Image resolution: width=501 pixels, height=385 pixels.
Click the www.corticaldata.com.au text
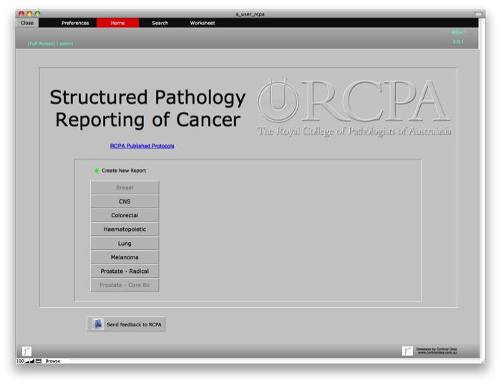pos(437,352)
